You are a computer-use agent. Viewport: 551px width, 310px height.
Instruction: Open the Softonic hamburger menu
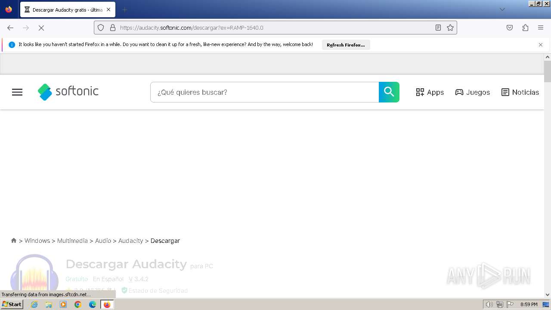(x=17, y=92)
